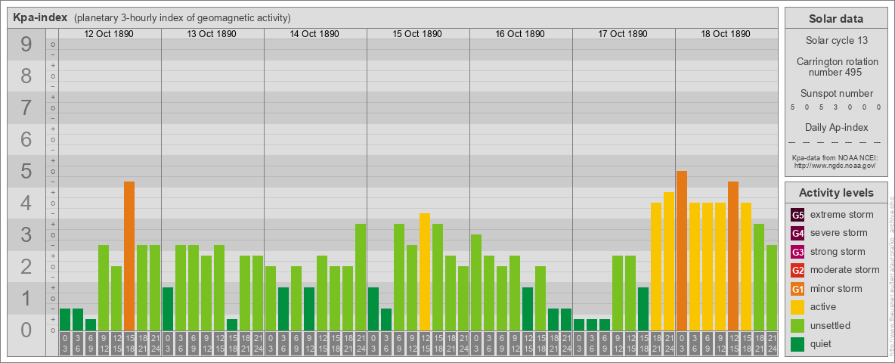
Task: Click the G1 minor storm legend icon
Action: (797, 289)
